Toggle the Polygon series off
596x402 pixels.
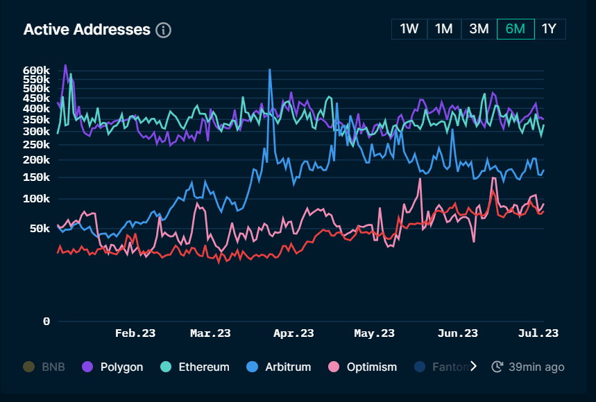[112, 367]
